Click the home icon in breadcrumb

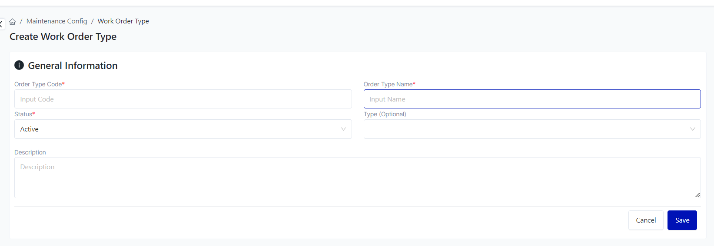13,22
